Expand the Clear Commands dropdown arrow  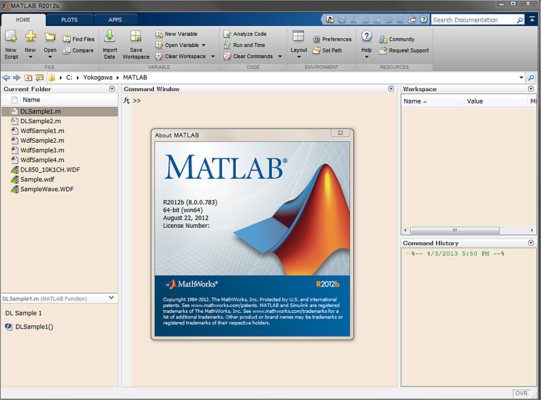click(280, 56)
